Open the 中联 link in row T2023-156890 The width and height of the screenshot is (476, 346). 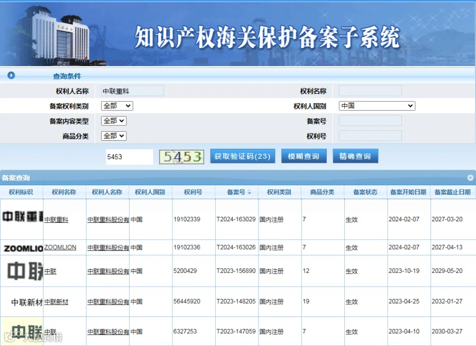pyautogui.click(x=50, y=271)
